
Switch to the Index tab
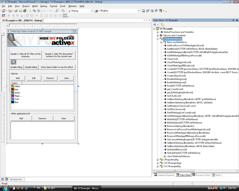point(217,175)
